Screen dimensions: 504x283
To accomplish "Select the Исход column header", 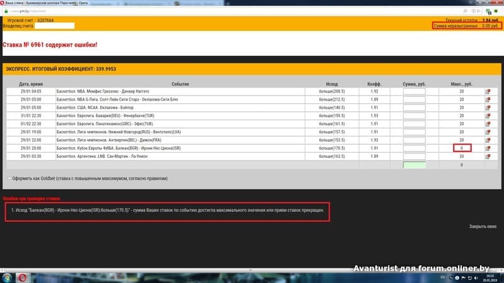I will point(332,84).
